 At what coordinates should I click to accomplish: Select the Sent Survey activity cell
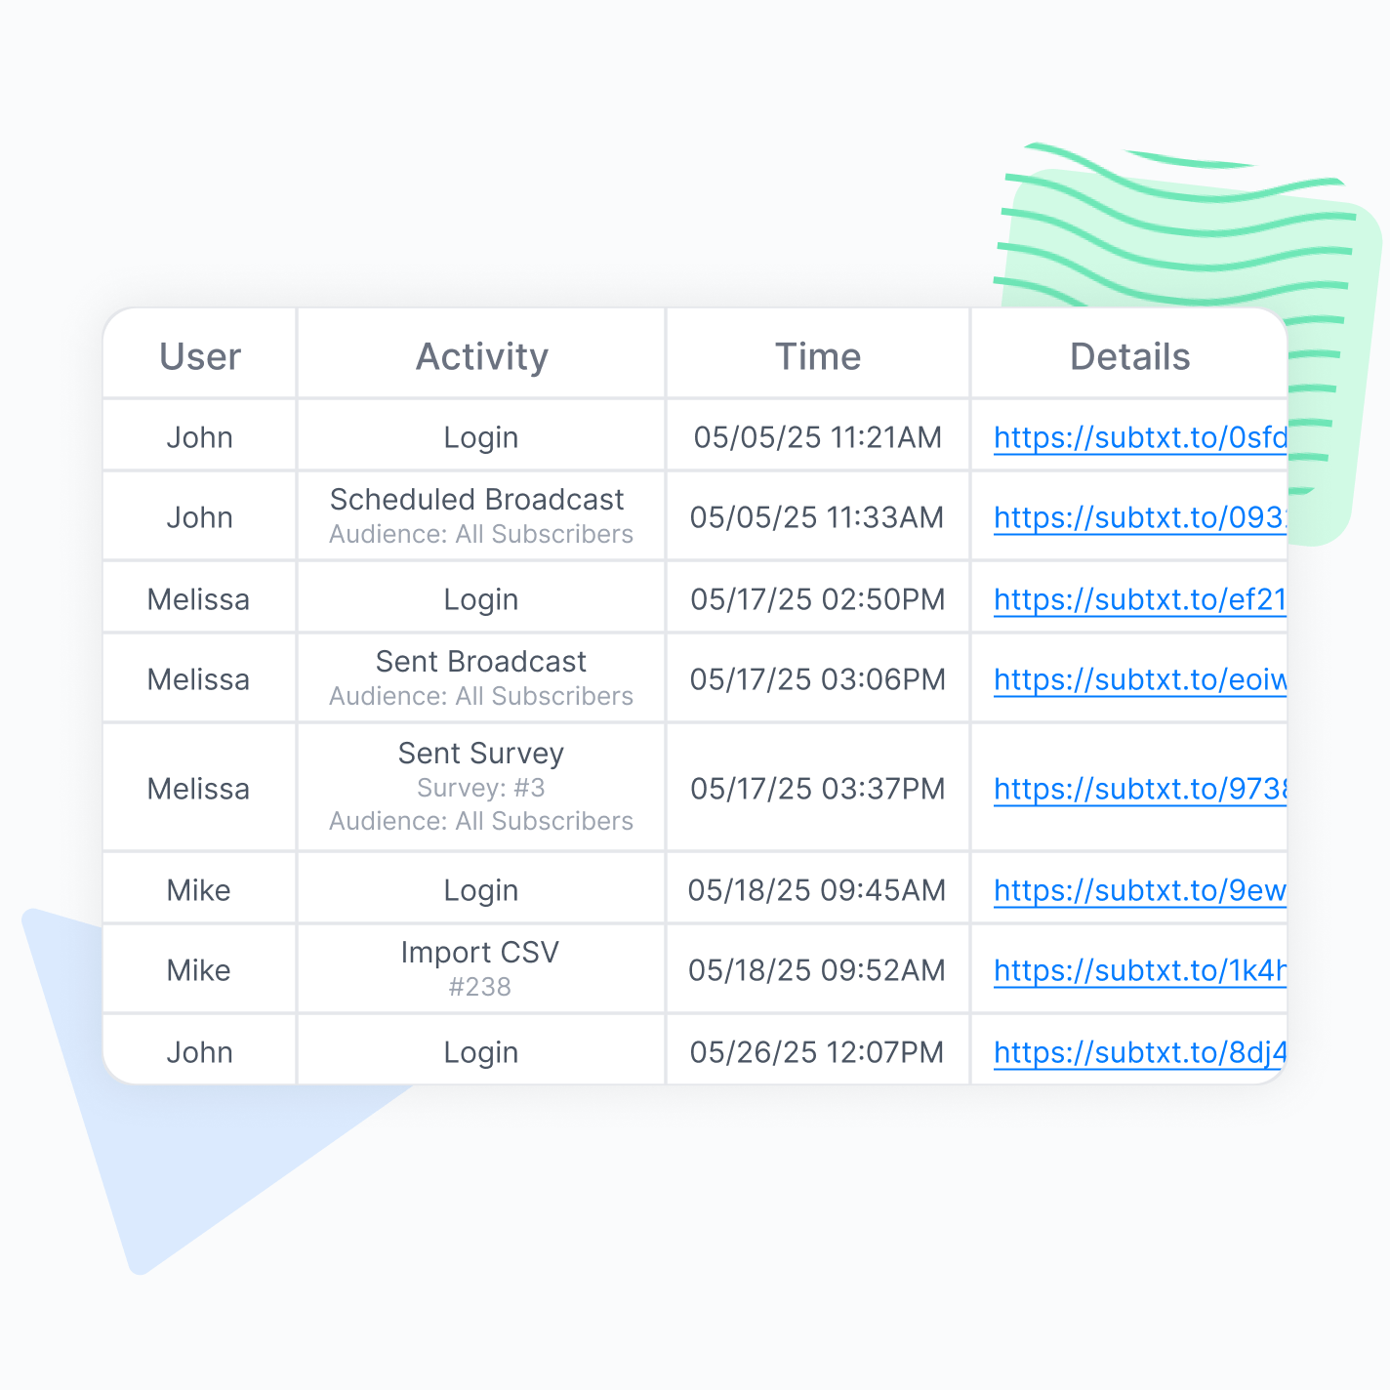(x=481, y=754)
